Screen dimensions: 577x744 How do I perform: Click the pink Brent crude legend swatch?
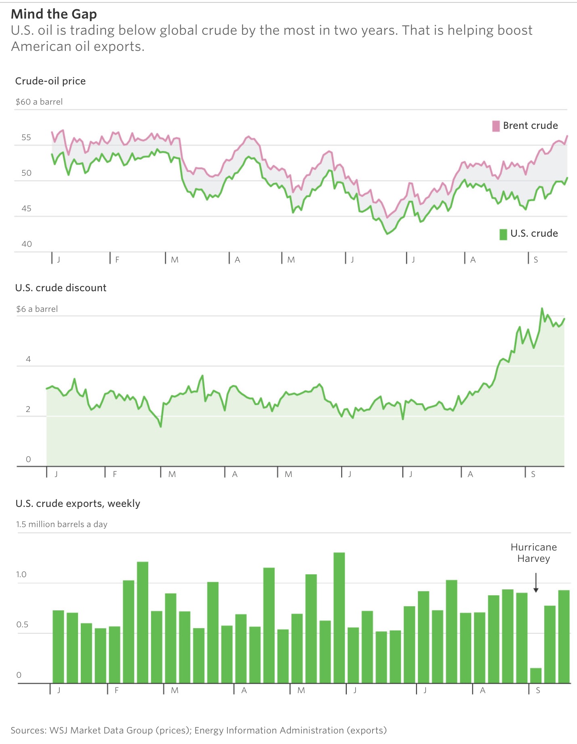point(496,126)
